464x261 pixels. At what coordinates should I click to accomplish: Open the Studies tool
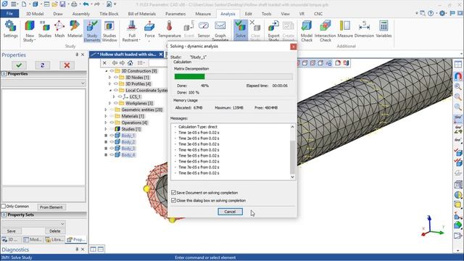[x=45, y=29]
